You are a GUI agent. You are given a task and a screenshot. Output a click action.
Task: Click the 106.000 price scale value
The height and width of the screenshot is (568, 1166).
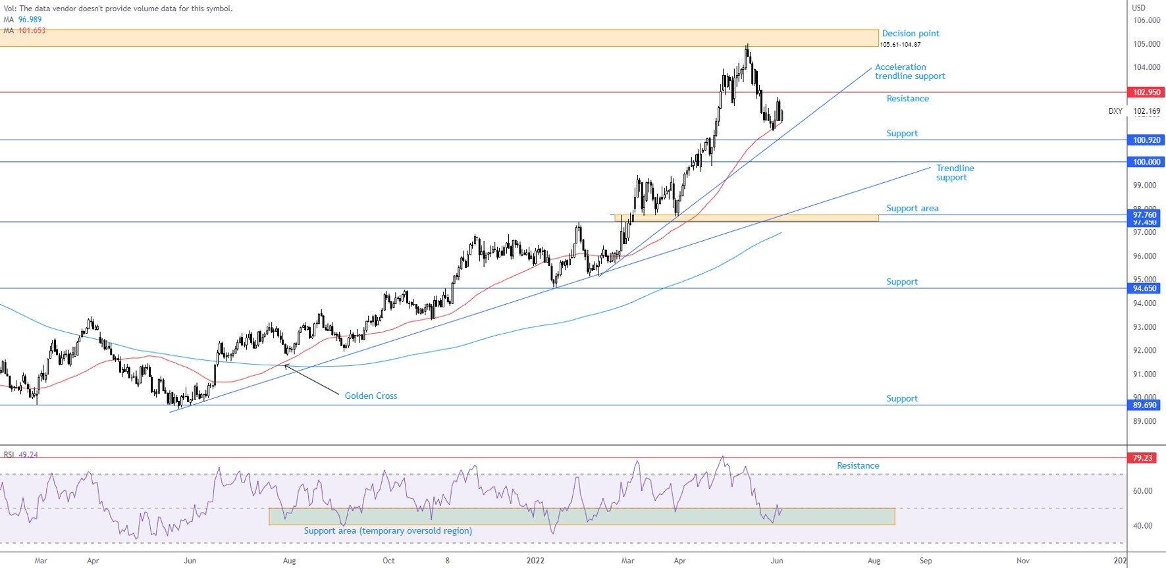click(x=1146, y=20)
